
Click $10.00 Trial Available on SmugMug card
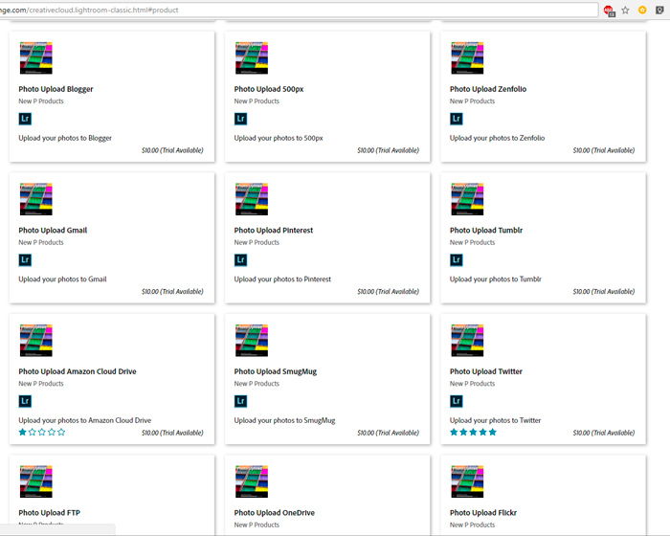388,433
